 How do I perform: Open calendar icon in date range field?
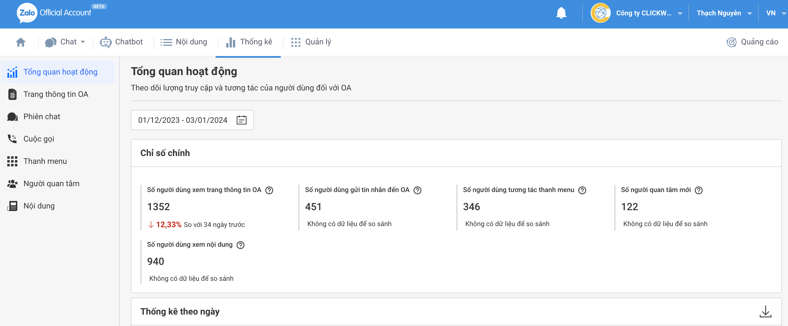click(241, 120)
